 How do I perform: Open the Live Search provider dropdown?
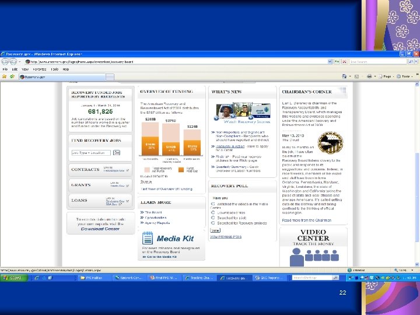tap(416, 62)
